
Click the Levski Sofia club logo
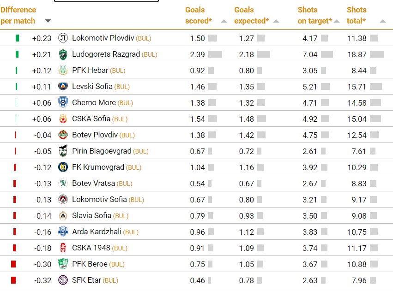pyautogui.click(x=63, y=86)
